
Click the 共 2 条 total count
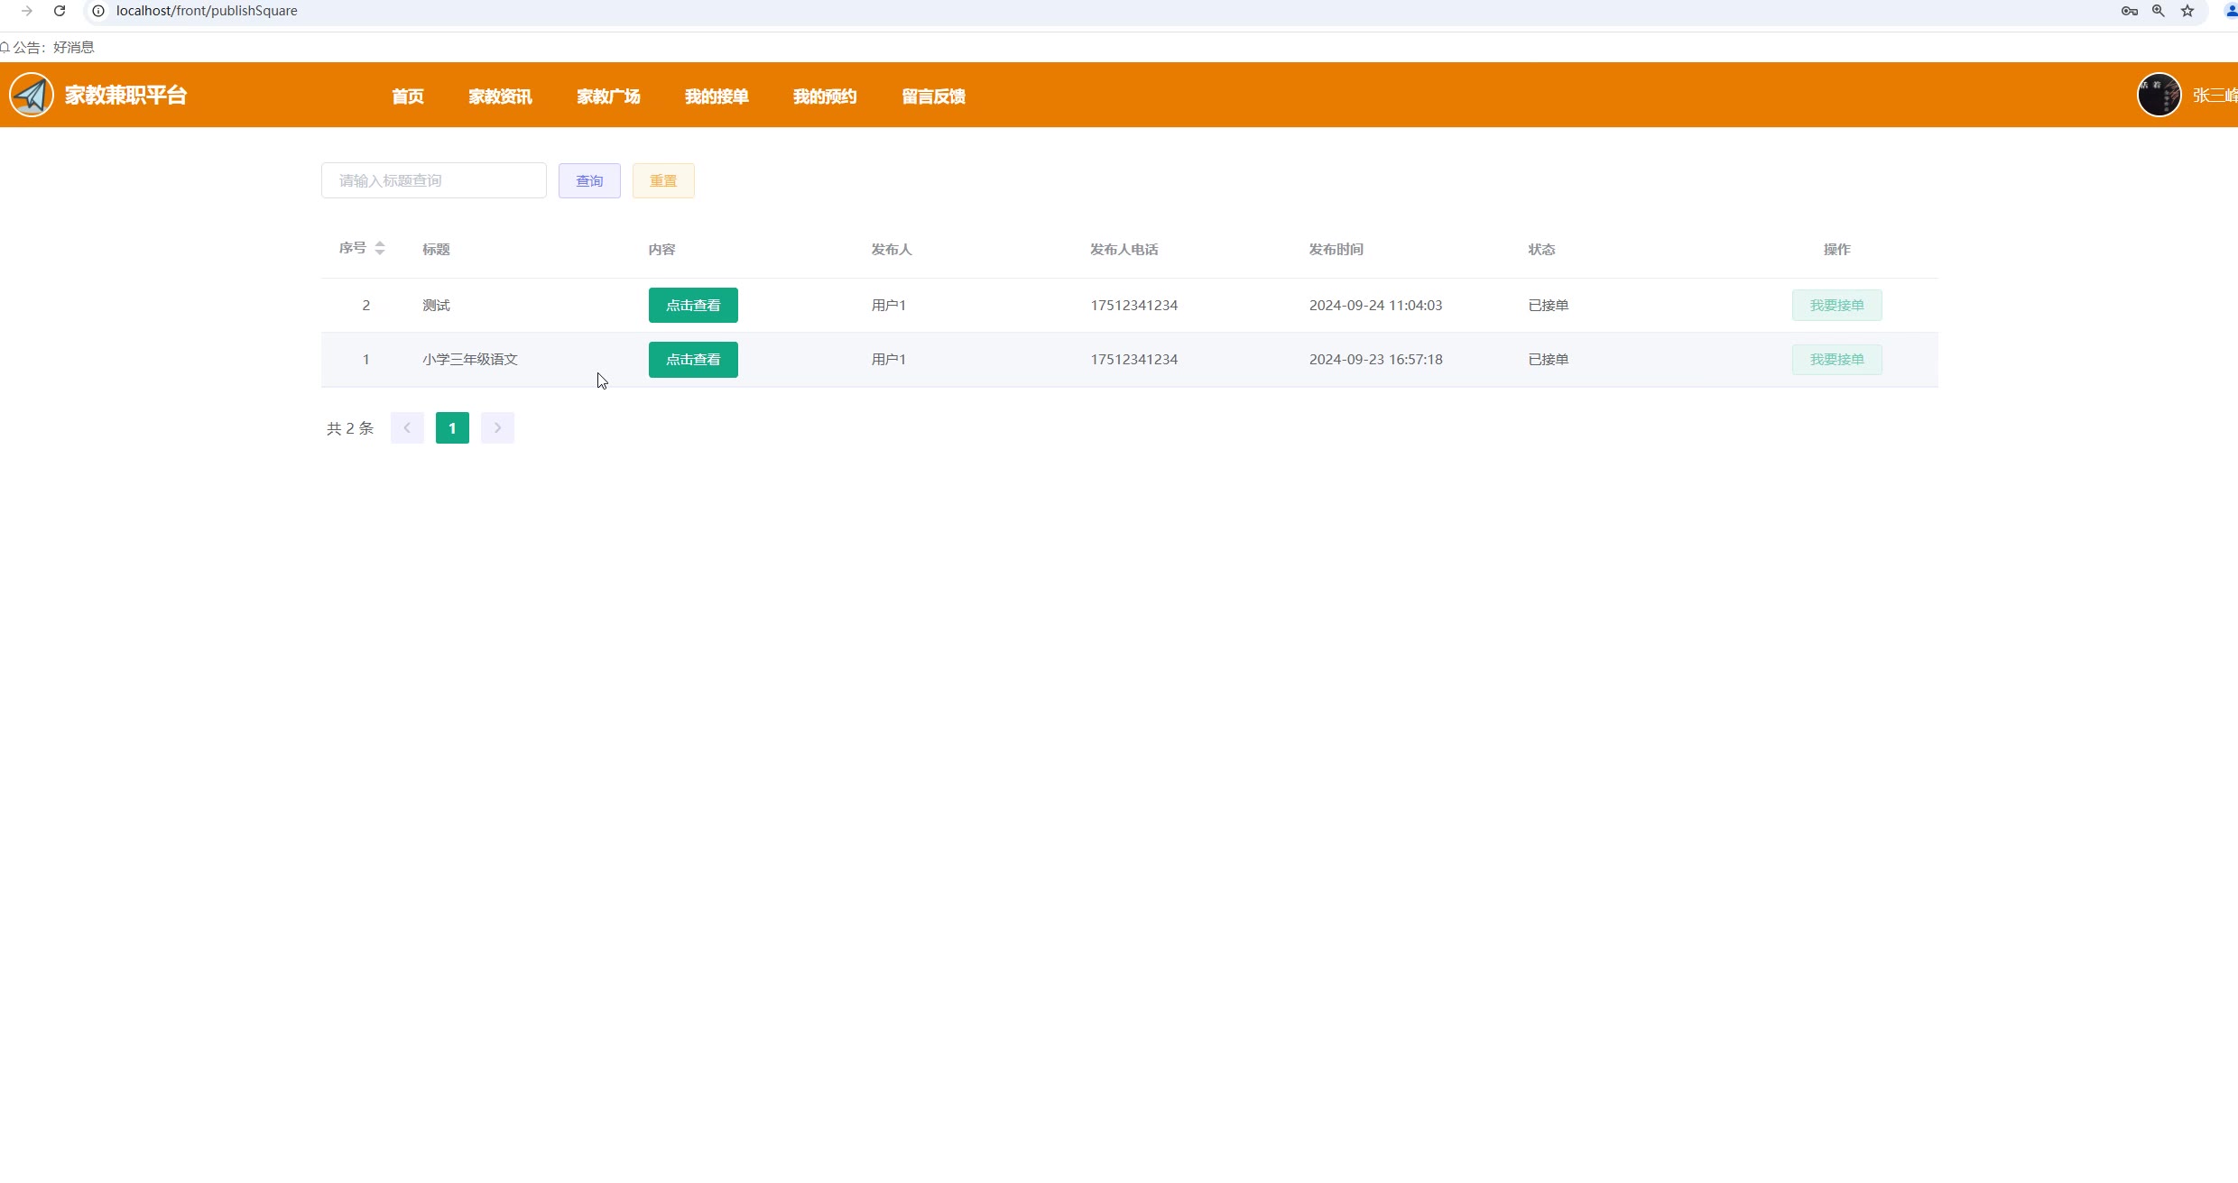click(x=350, y=428)
